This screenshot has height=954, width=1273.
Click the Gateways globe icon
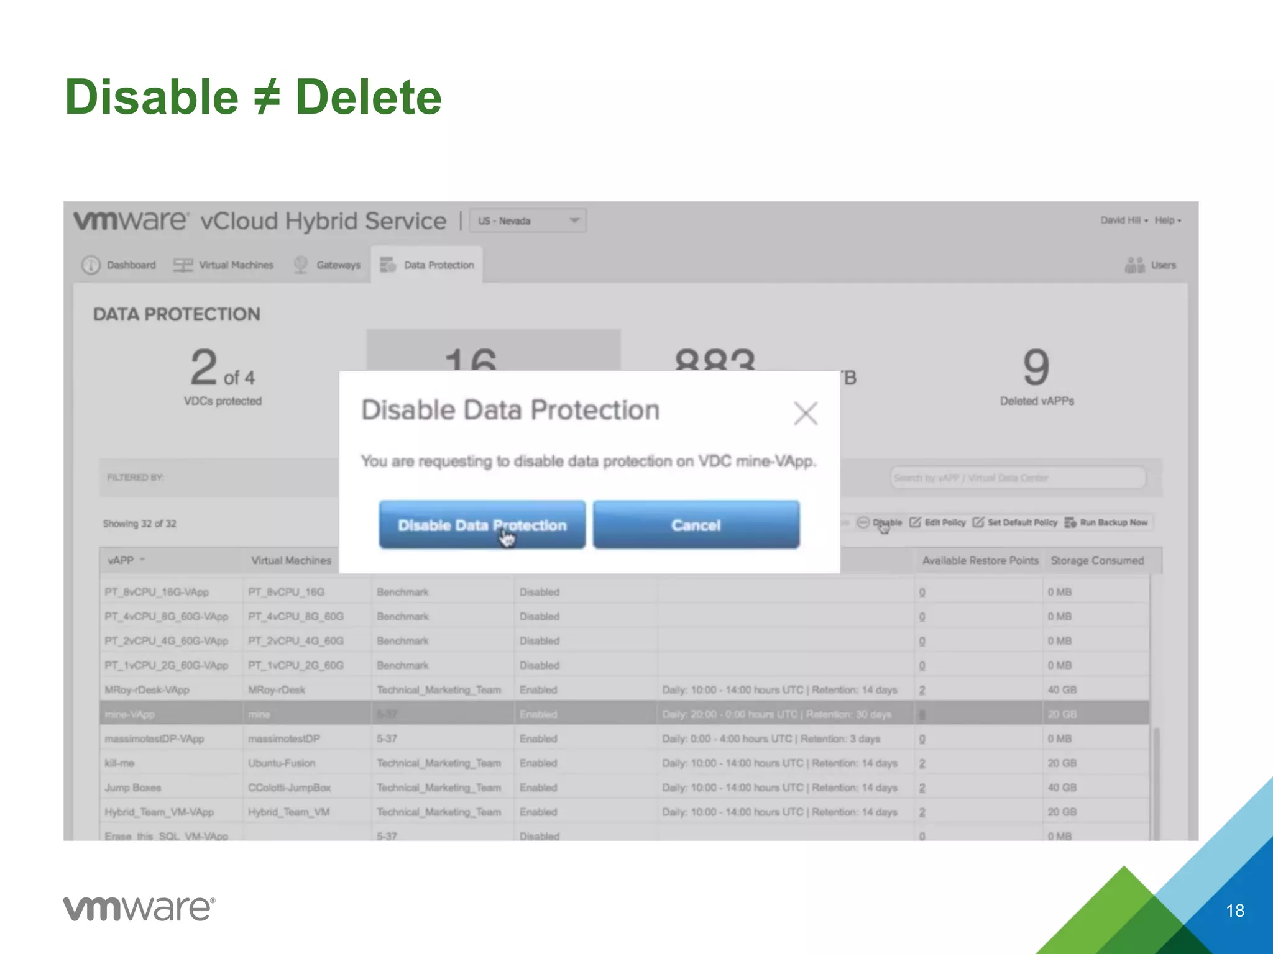pos(301,265)
